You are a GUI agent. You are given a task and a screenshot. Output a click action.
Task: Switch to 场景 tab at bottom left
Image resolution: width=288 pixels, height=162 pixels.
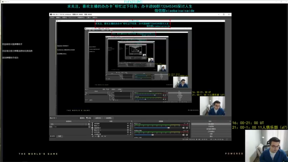pos(60,136)
